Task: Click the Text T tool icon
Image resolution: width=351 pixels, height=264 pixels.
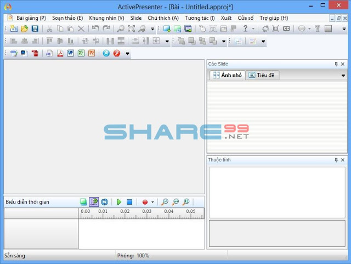Action: click(318, 29)
